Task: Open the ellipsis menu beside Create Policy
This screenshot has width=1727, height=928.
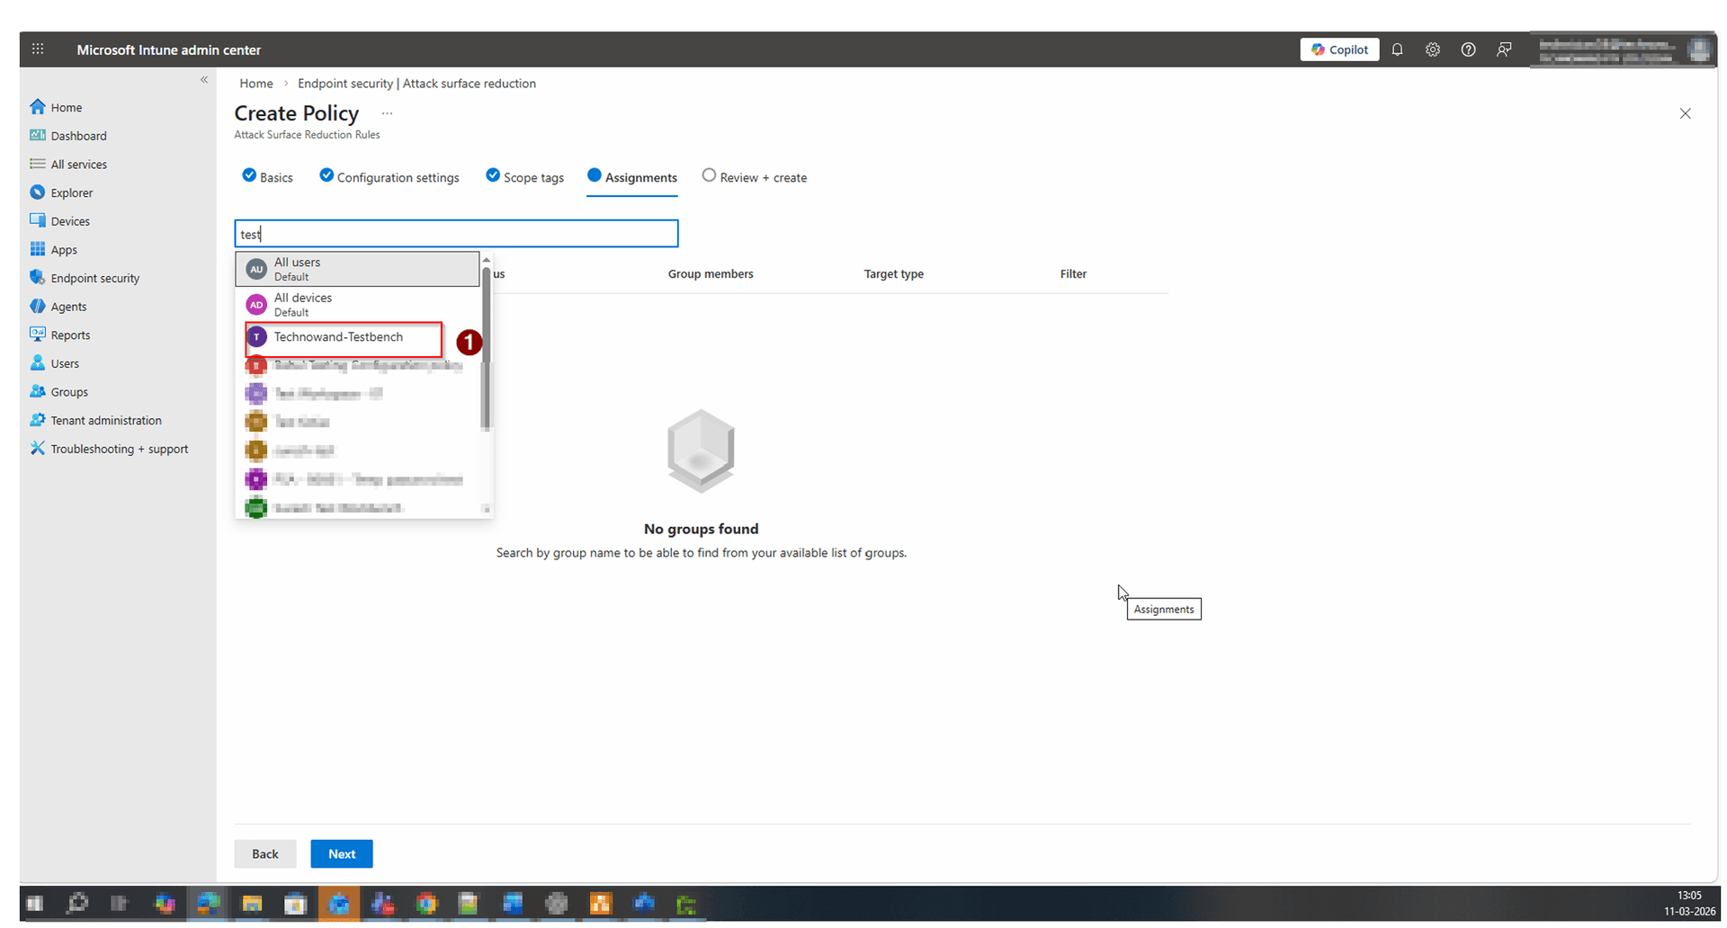Action: point(387,113)
